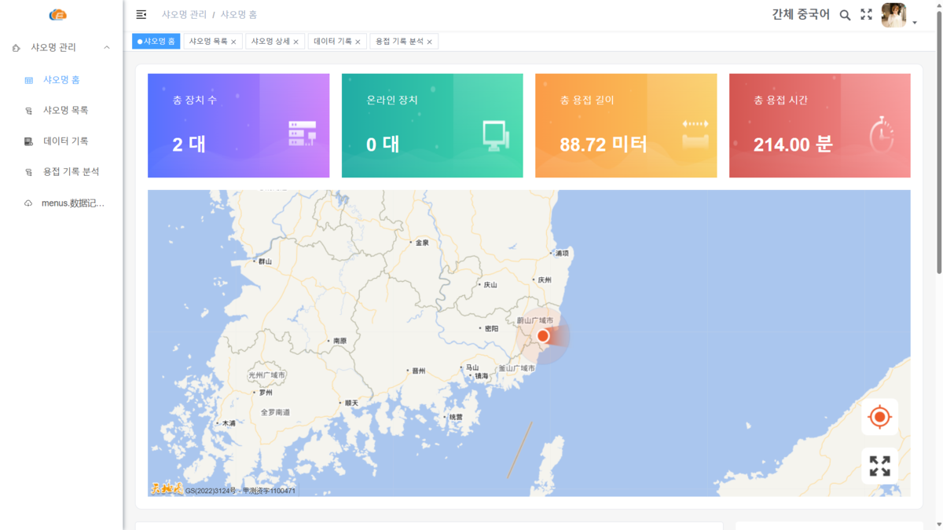Screen dimensions: 943x530
Task: Click the stopwatch icon on 총 용접 시간 card
Action: pyautogui.click(x=882, y=133)
